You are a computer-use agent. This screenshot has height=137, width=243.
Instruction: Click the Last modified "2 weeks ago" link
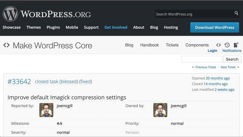tap(224, 89)
